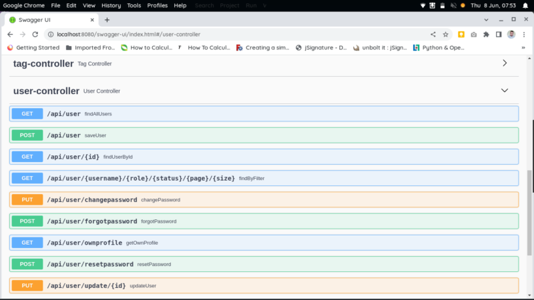Open the new tab plus button

tap(107, 20)
